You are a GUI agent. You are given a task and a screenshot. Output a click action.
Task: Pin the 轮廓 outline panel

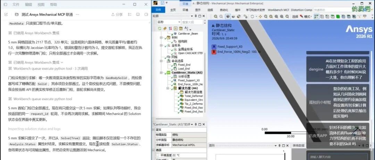pyautogui.click(x=196, y=16)
